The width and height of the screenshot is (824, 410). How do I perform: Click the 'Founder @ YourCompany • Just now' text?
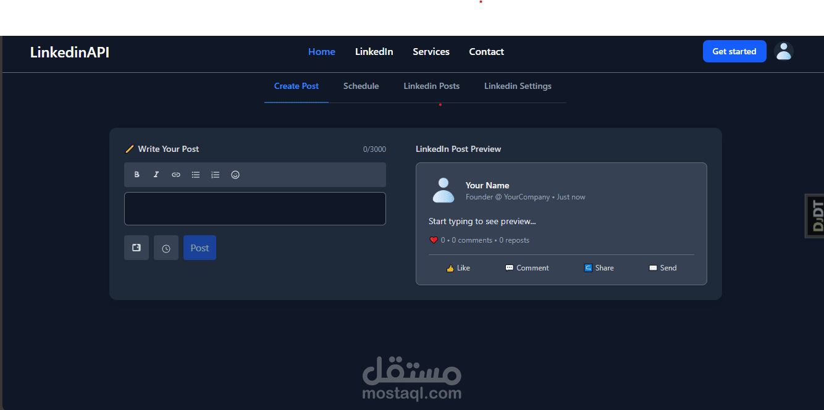(526, 197)
